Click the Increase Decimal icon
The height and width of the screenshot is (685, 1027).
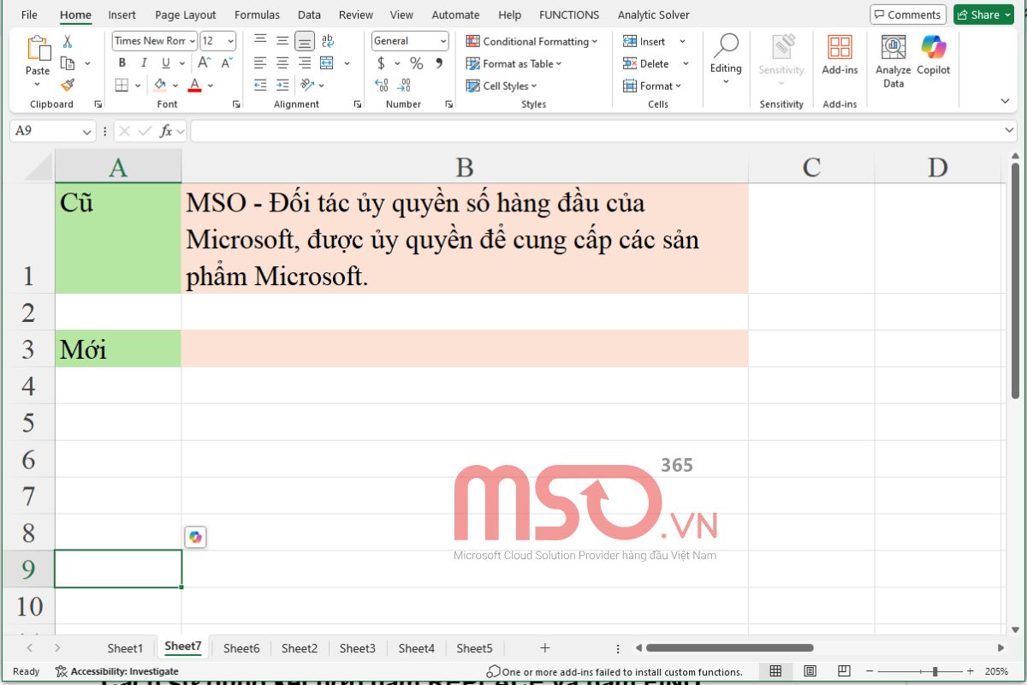pyautogui.click(x=382, y=85)
